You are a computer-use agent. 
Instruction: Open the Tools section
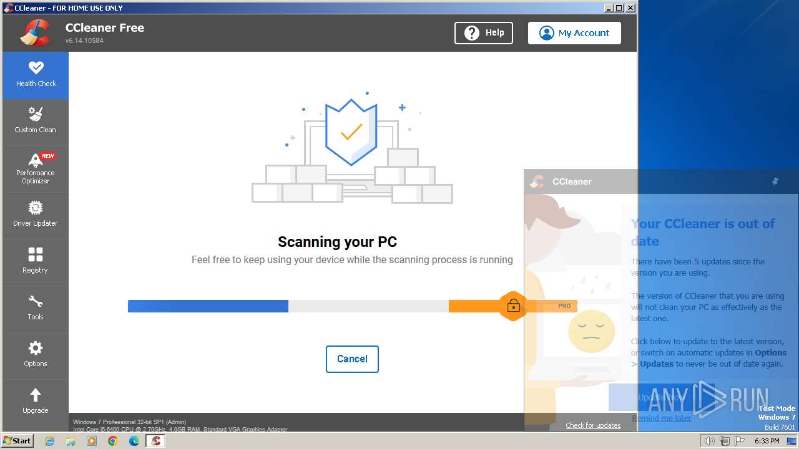(x=36, y=309)
